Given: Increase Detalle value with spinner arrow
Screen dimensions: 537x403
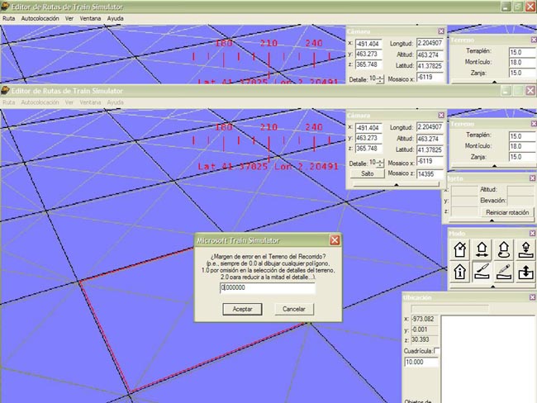Looking at the screenshot, I should tap(381, 160).
